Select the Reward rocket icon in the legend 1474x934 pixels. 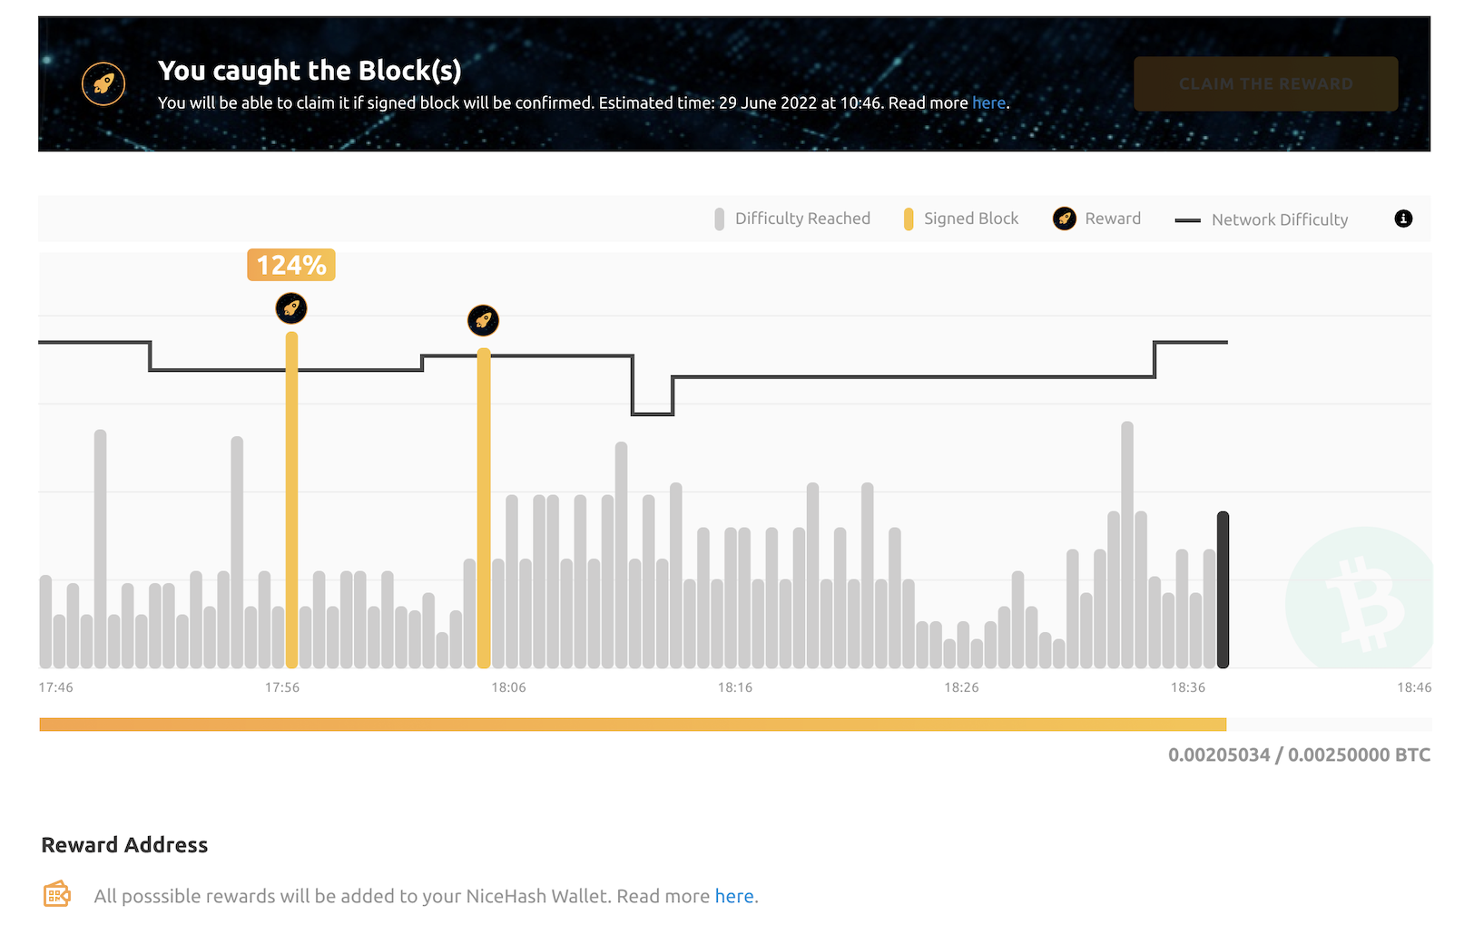pos(1064,219)
